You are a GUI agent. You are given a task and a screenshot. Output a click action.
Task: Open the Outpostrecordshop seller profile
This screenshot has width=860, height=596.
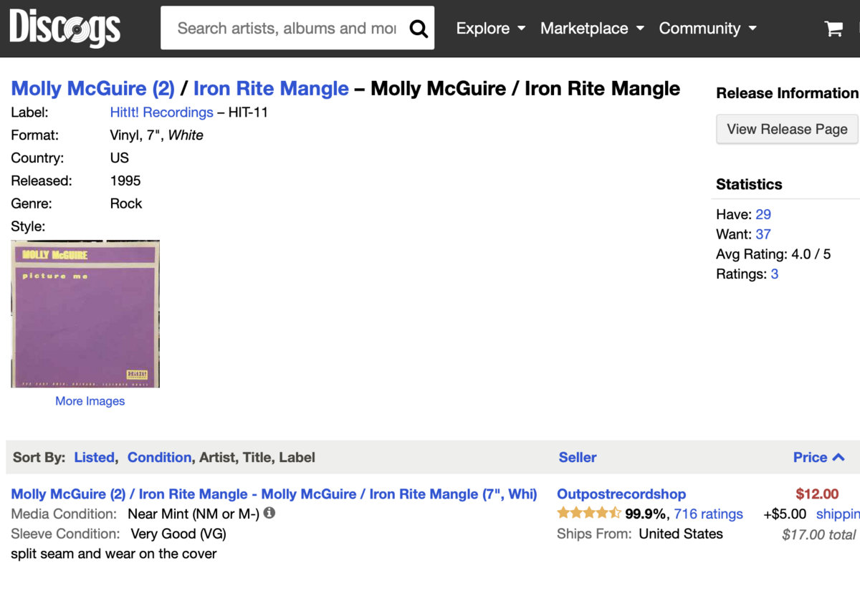point(621,494)
